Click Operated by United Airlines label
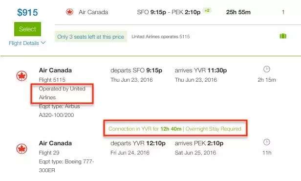This screenshot has height=181, width=301. (x=62, y=93)
